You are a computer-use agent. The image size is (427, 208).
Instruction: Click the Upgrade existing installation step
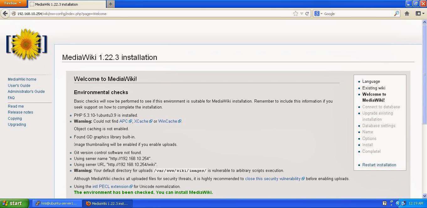point(377,116)
